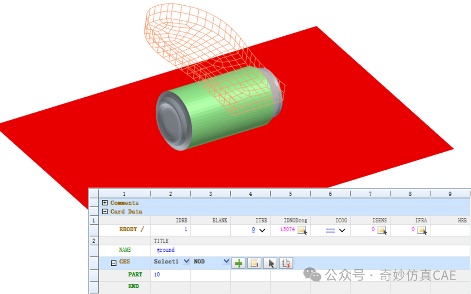Click the HRB header label
The width and height of the screenshot is (471, 294).
462,220
